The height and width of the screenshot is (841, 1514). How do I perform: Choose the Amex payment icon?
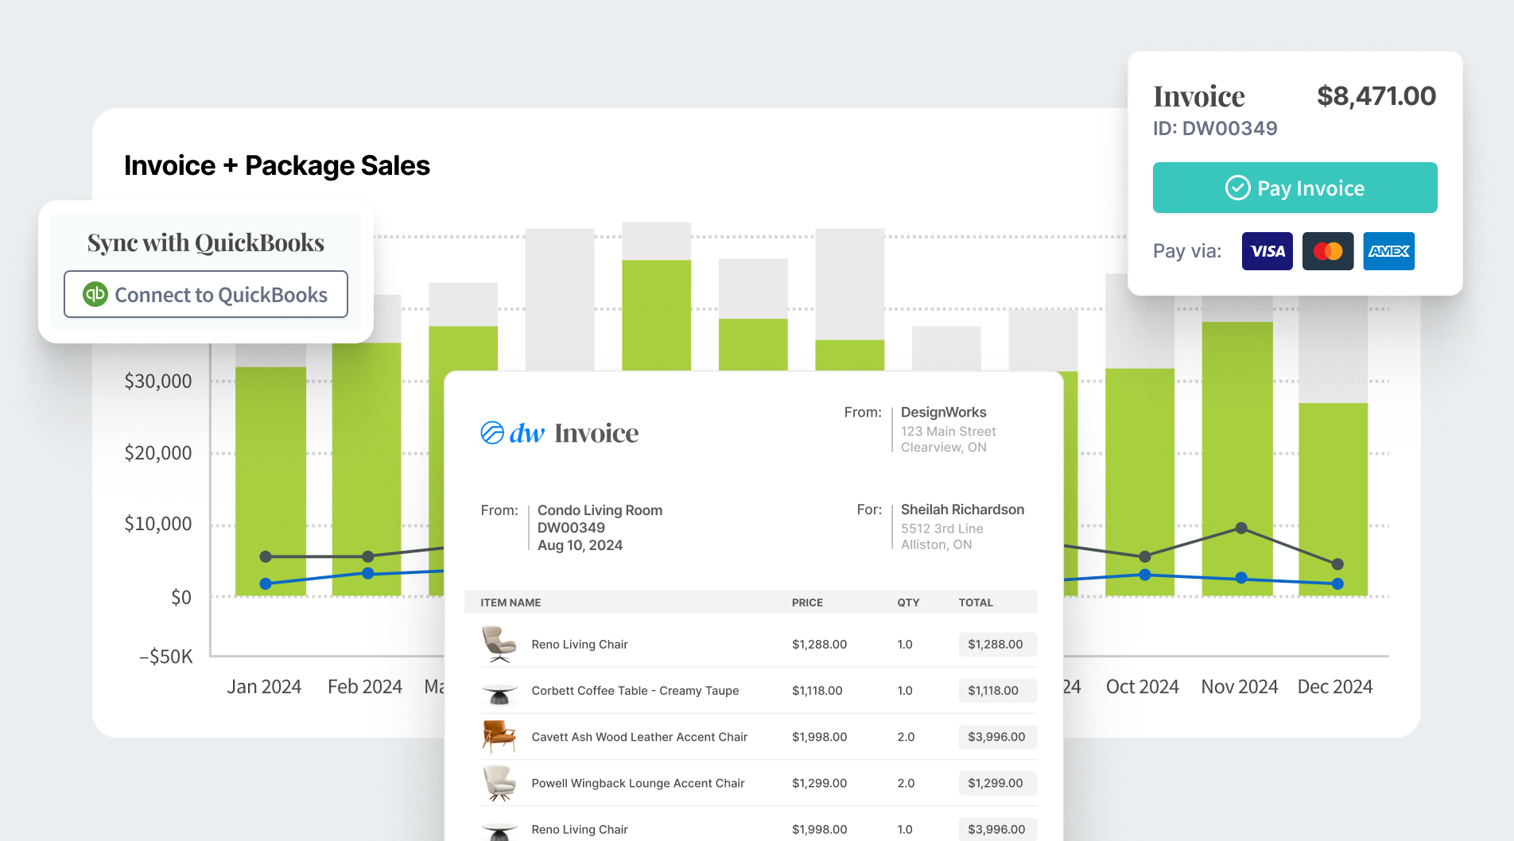point(1388,251)
